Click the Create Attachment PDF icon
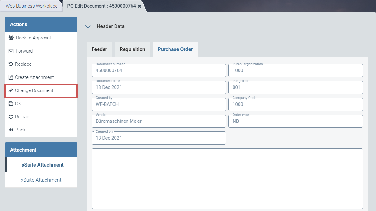 coord(11,77)
